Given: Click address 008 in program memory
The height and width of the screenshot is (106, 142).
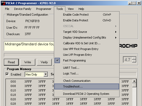Looking at the screenshot, I should (x=13, y=86).
